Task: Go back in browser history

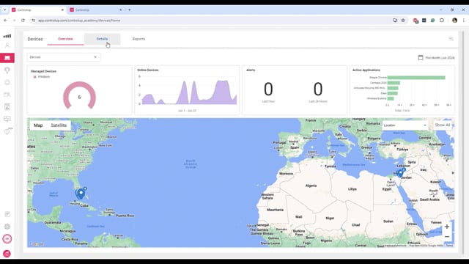Action: tap(6, 21)
